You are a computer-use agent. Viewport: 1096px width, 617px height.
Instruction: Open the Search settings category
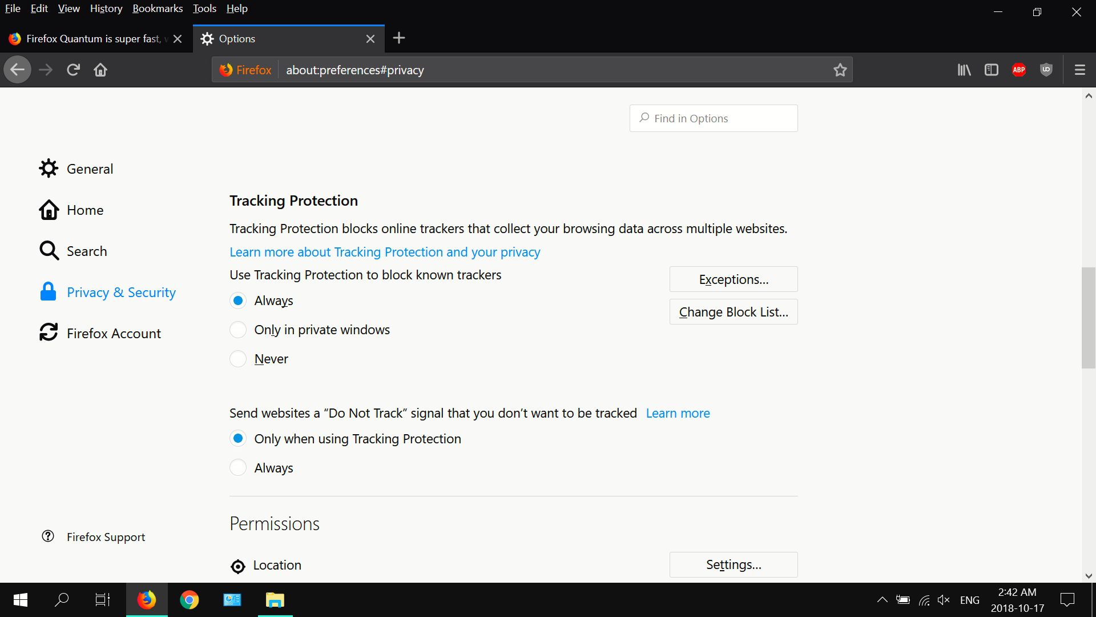click(x=73, y=251)
